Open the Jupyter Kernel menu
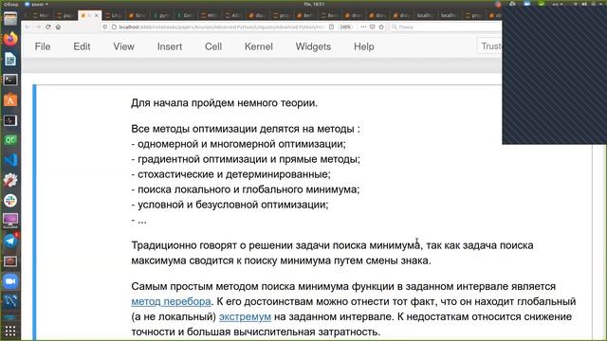607x341 pixels. (259, 46)
